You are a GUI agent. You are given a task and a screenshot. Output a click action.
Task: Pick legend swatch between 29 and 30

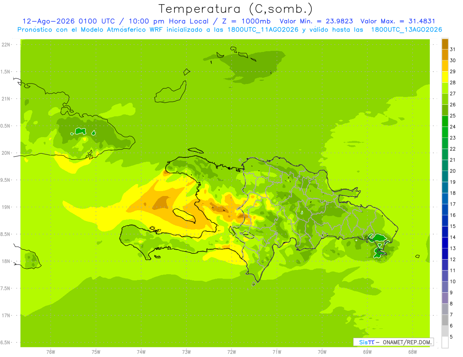click(445, 66)
